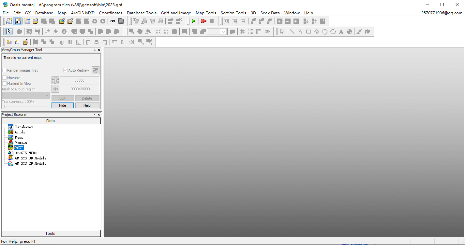Screen dimensions: 465x245
Task: Click the Delete button in View/Group Manager
Action: [x=87, y=98]
